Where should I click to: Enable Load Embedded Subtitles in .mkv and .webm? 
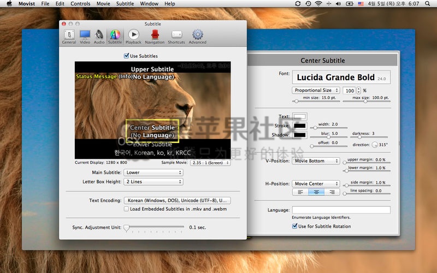pyautogui.click(x=126, y=209)
